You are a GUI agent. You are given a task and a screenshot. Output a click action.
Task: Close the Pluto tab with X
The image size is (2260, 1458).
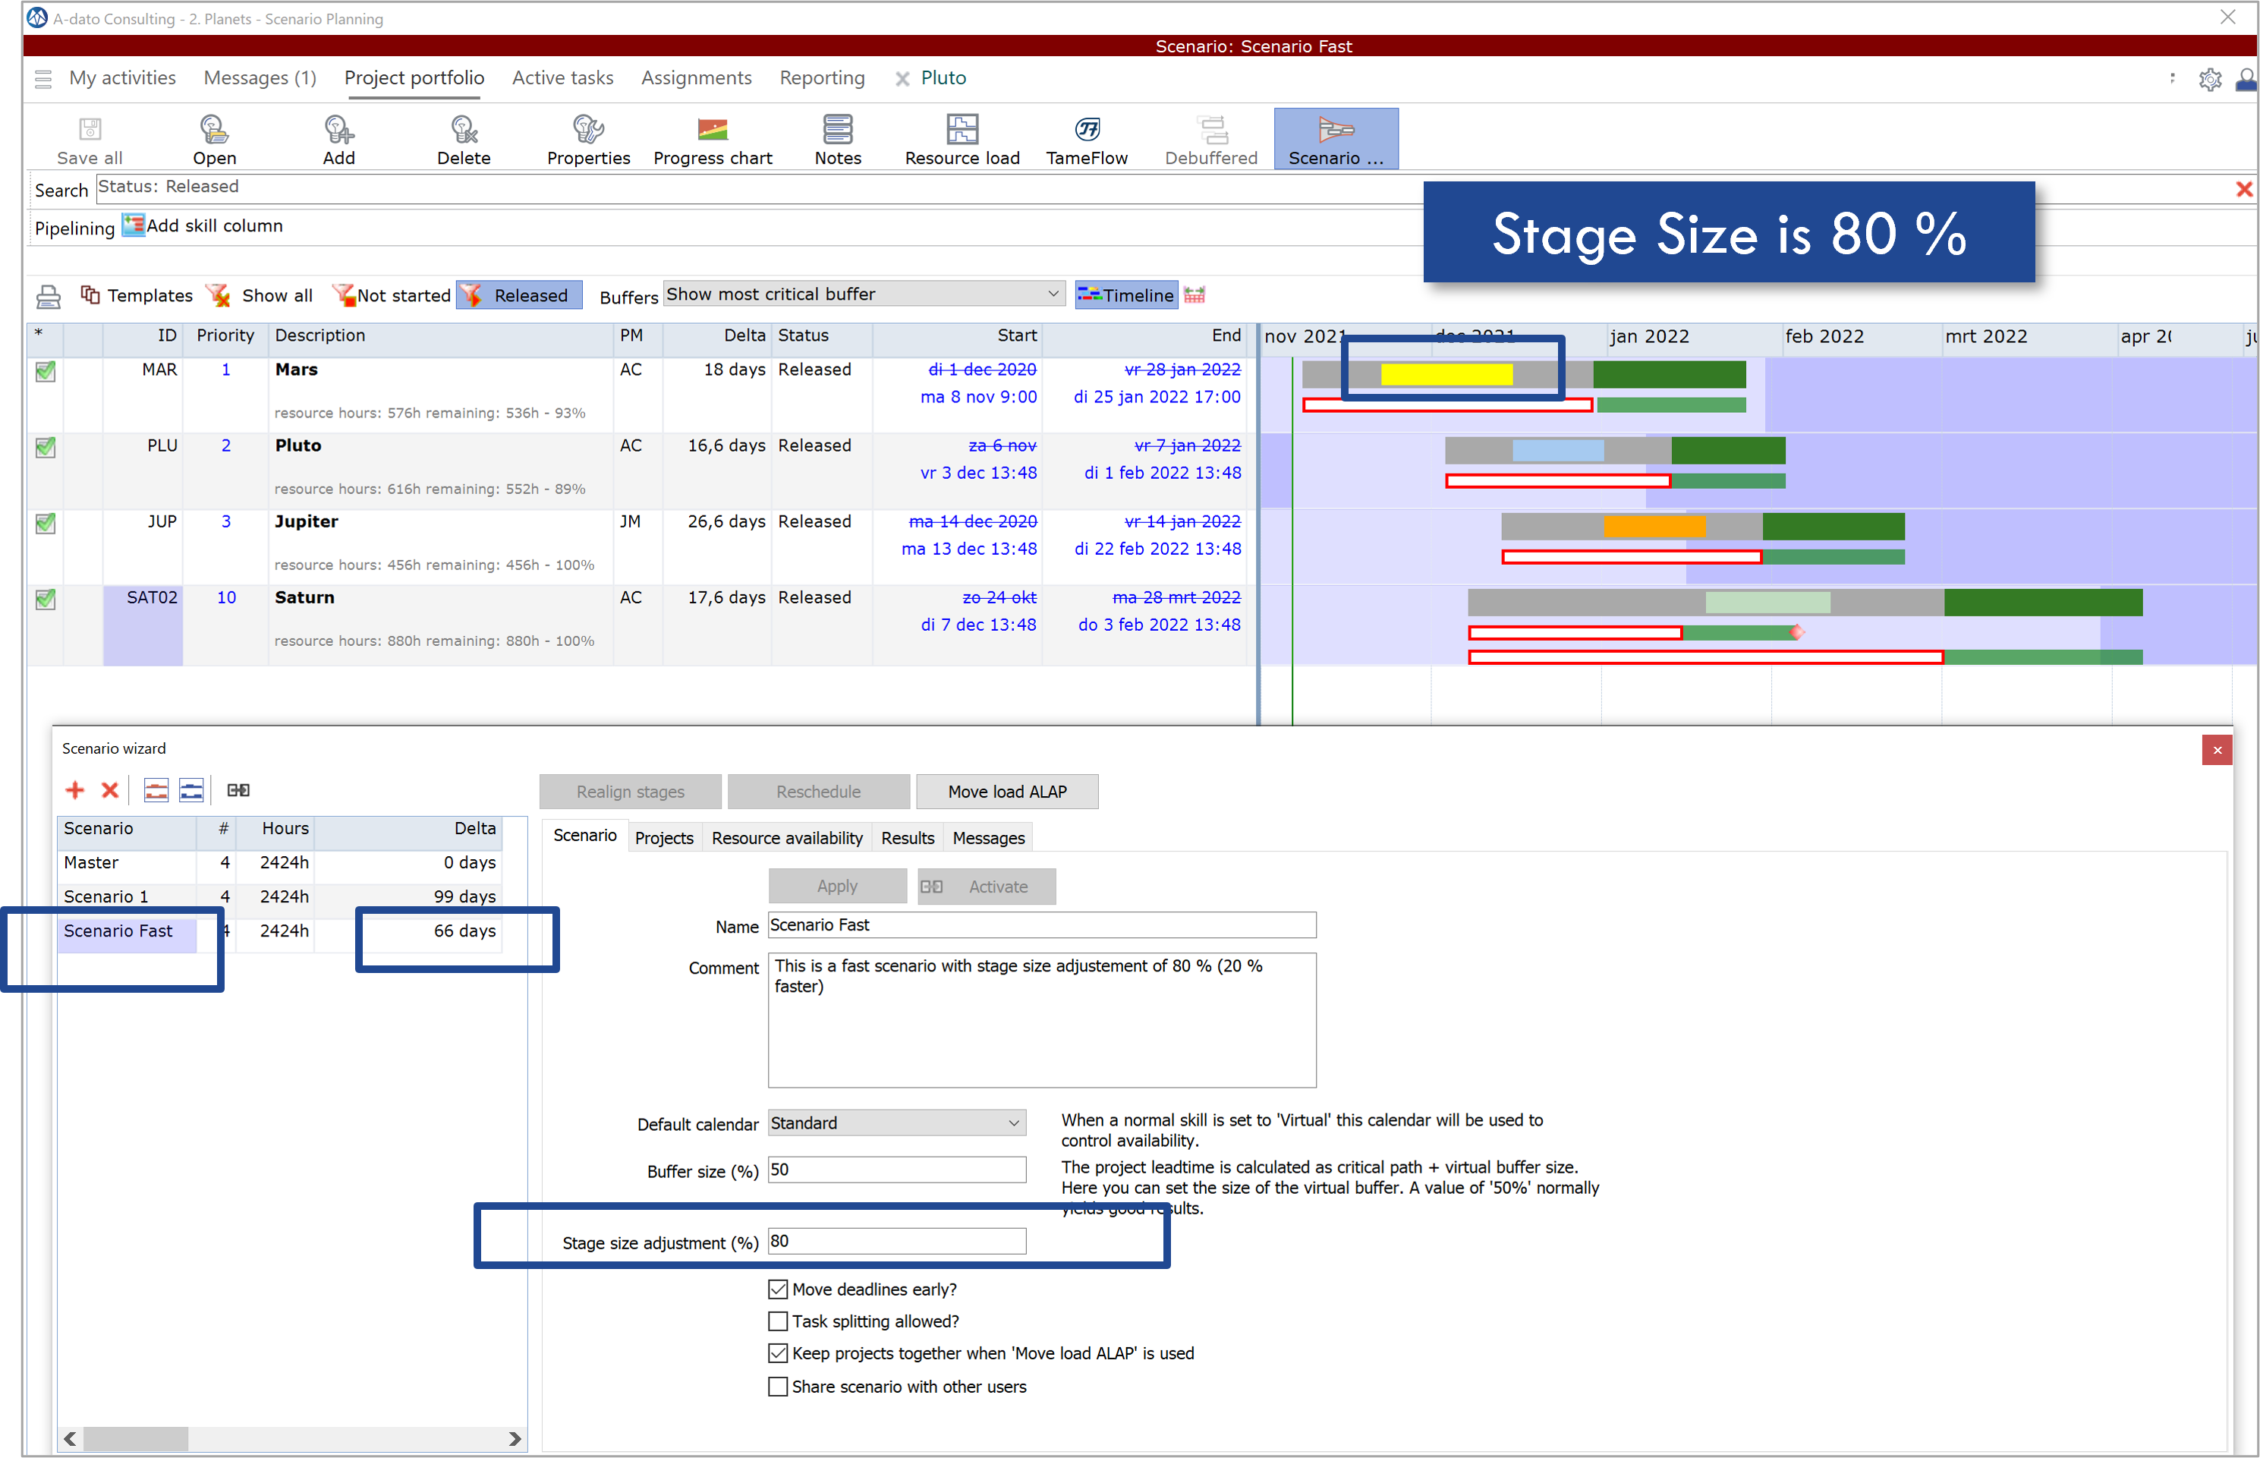coord(902,79)
